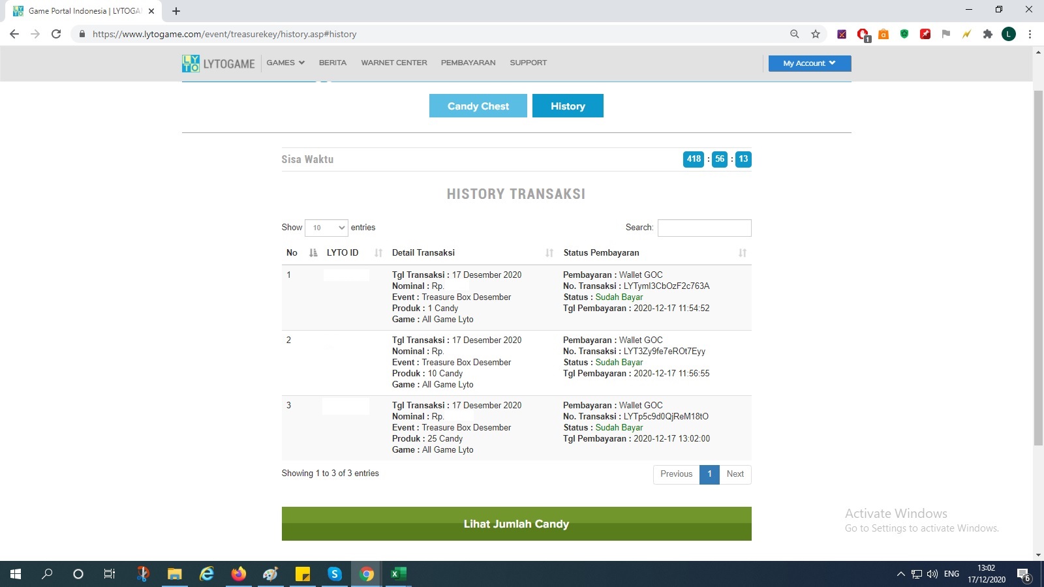Sort by Detail Transaksi column
Screen dimensions: 1044x587
[x=472, y=253]
